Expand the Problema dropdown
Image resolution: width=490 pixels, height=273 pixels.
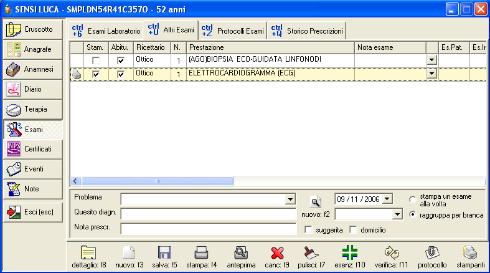(x=290, y=199)
